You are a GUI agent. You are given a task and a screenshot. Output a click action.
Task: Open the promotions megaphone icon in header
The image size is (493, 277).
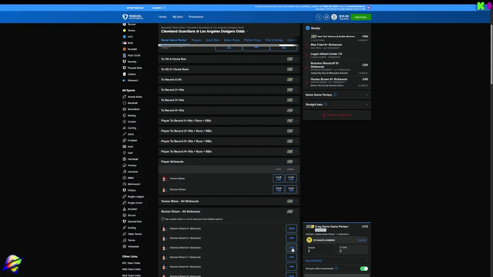[x=326, y=17]
